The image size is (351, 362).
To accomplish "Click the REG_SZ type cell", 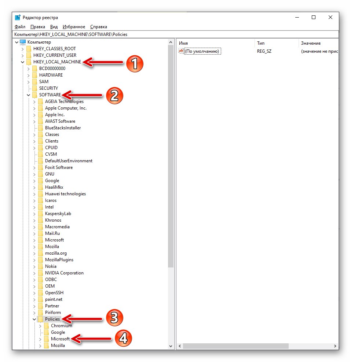I will coord(264,51).
